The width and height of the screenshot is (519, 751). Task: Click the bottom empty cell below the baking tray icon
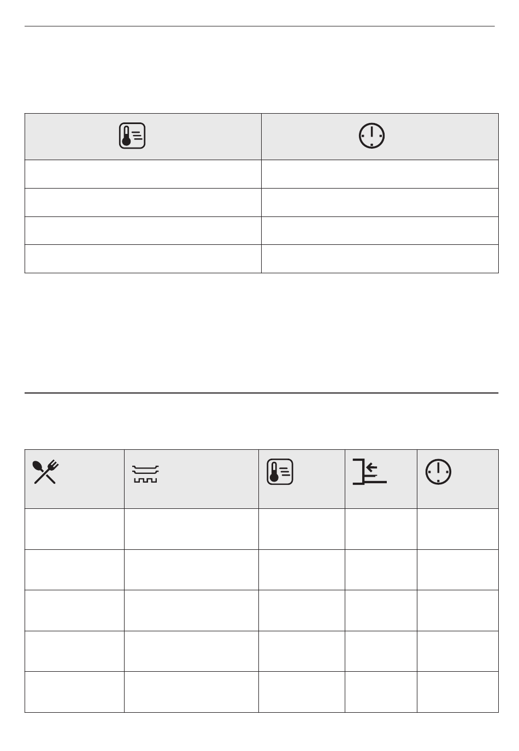pos(191,692)
